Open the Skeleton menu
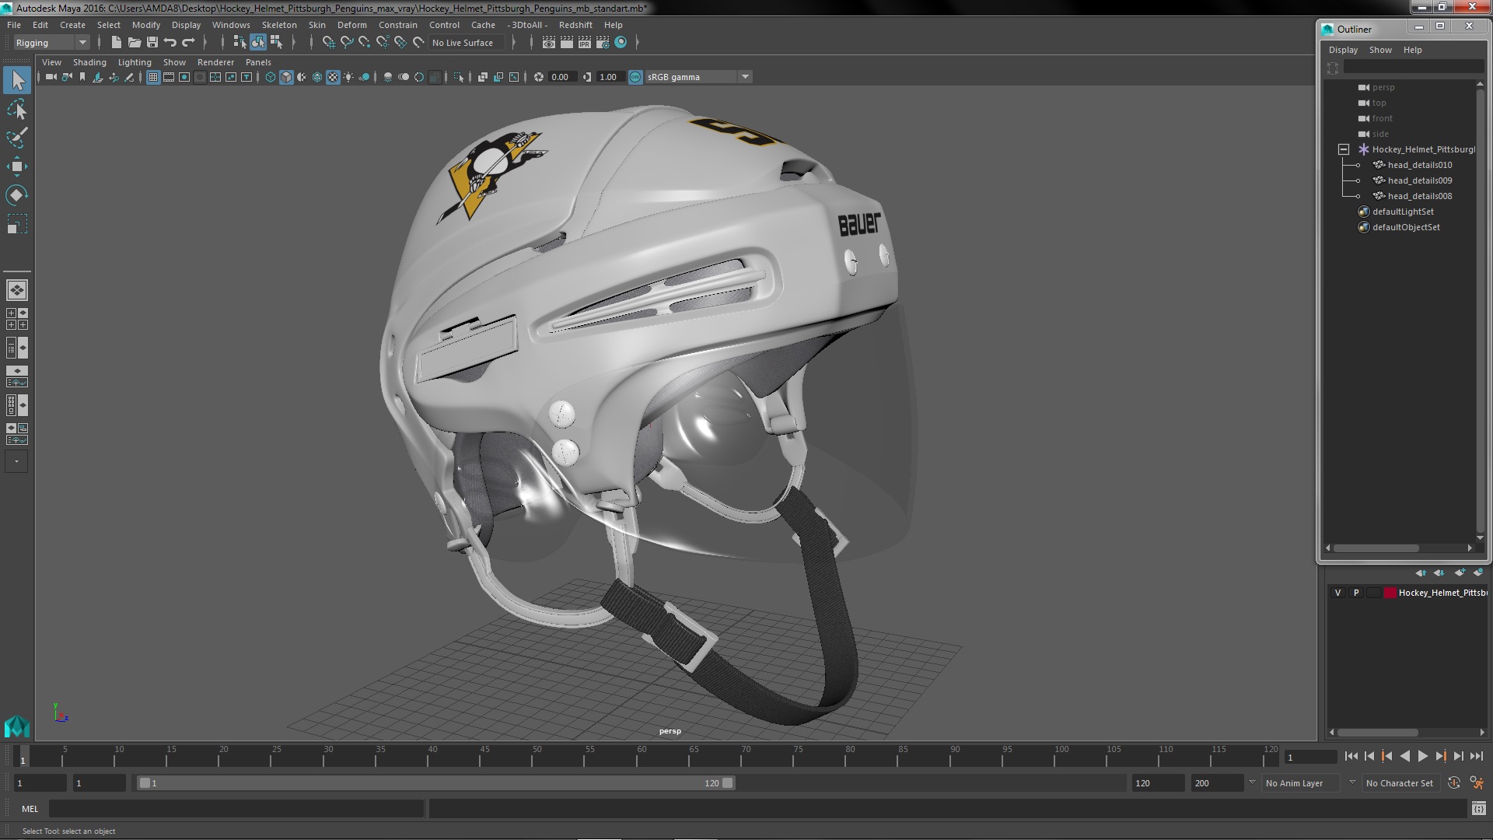 pos(279,25)
